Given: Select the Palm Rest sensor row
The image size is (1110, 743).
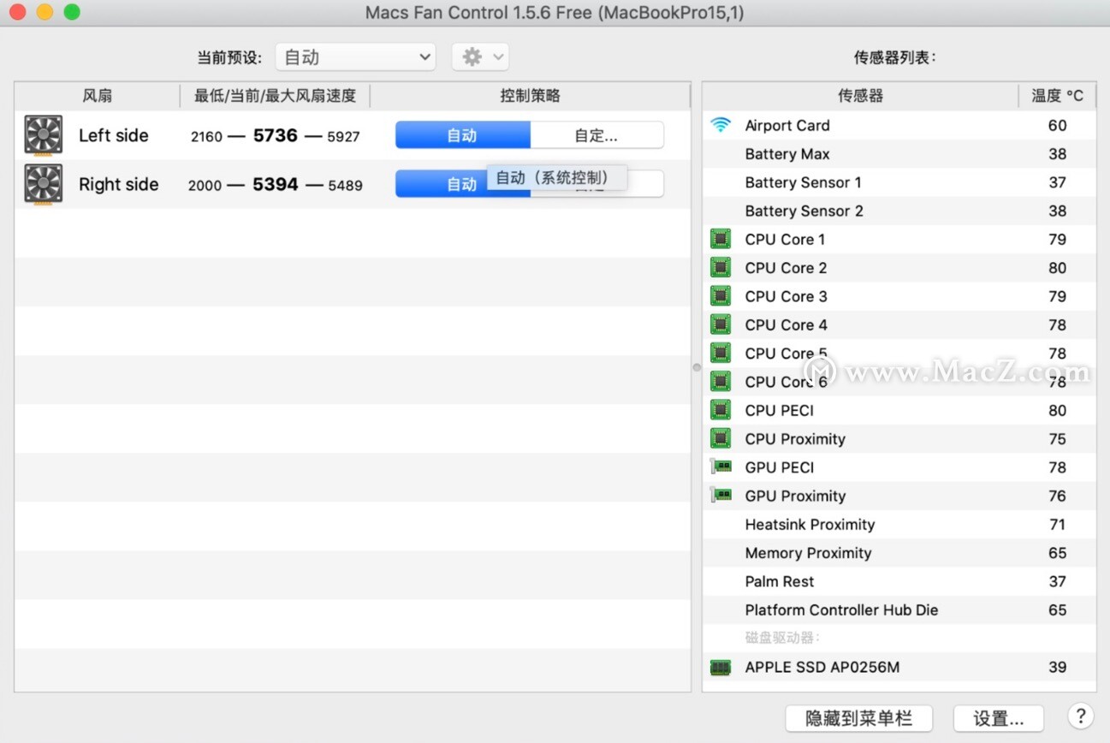Looking at the screenshot, I should pos(899,581).
